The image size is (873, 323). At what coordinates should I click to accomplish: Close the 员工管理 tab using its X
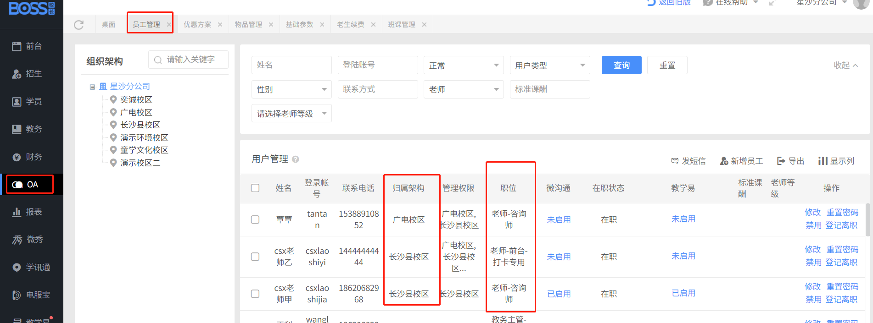pyautogui.click(x=169, y=25)
